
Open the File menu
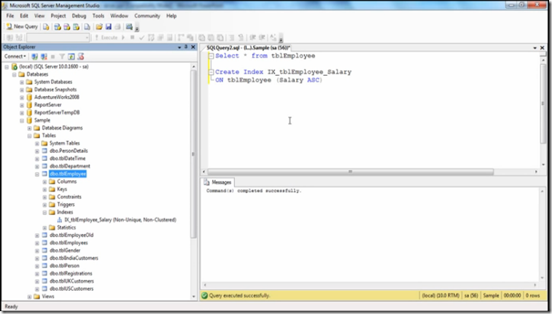[x=10, y=16]
